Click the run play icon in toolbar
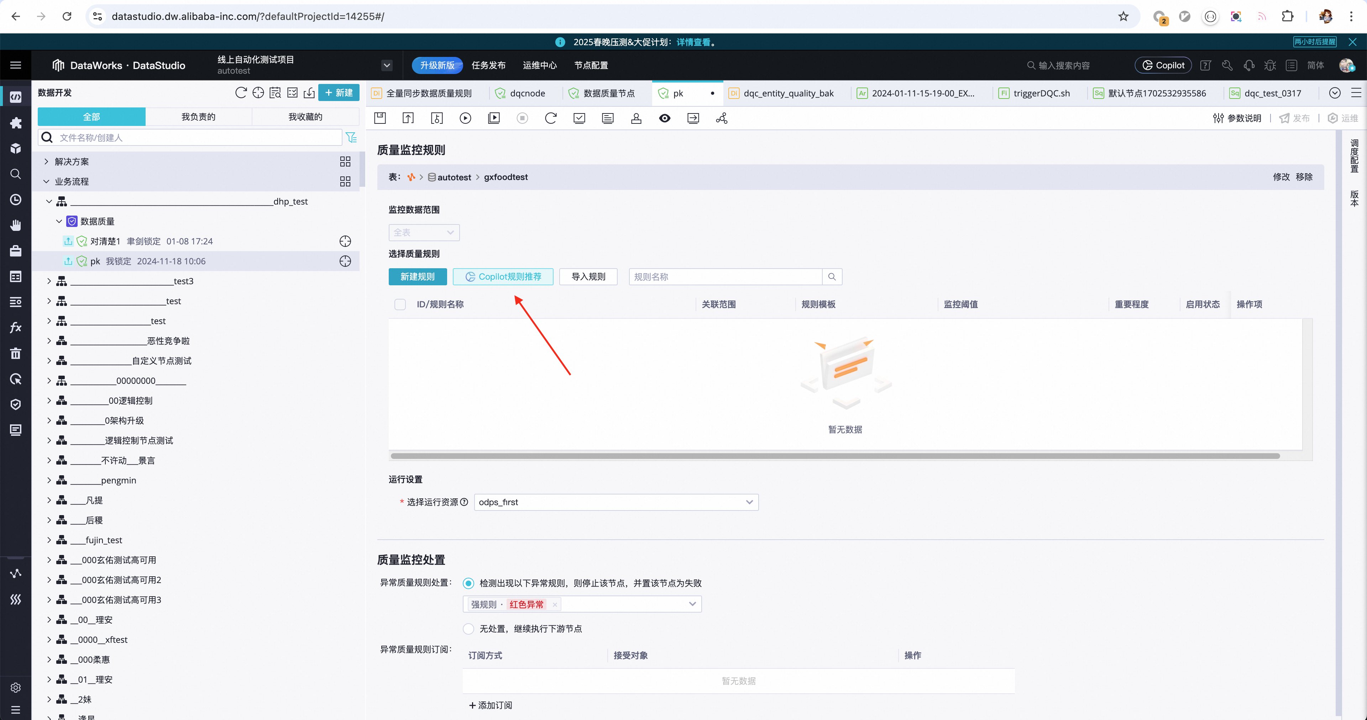The height and width of the screenshot is (720, 1367). click(465, 118)
